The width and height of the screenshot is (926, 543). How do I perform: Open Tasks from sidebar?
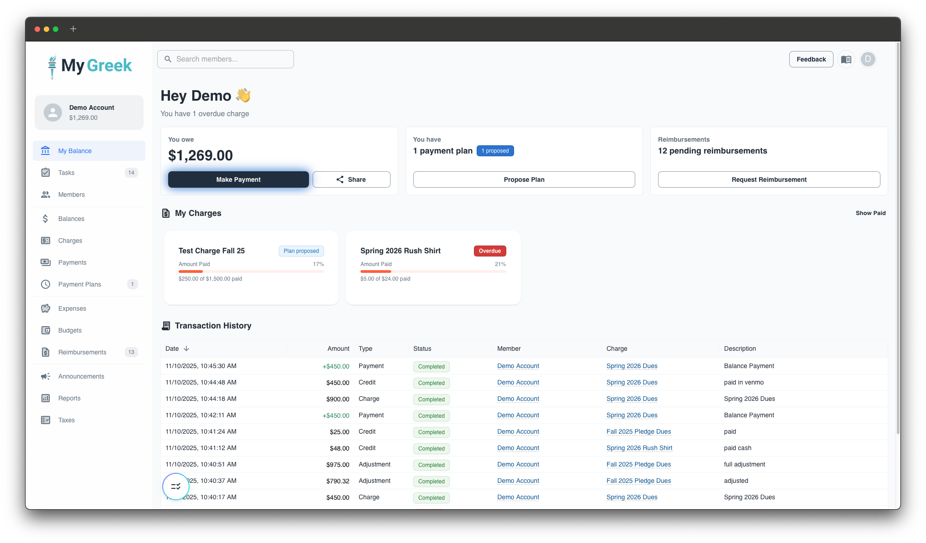67,173
